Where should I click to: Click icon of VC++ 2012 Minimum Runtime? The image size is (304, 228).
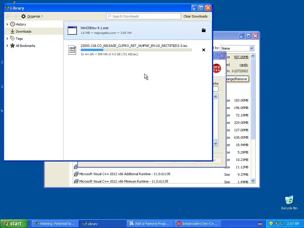[x=76, y=181]
